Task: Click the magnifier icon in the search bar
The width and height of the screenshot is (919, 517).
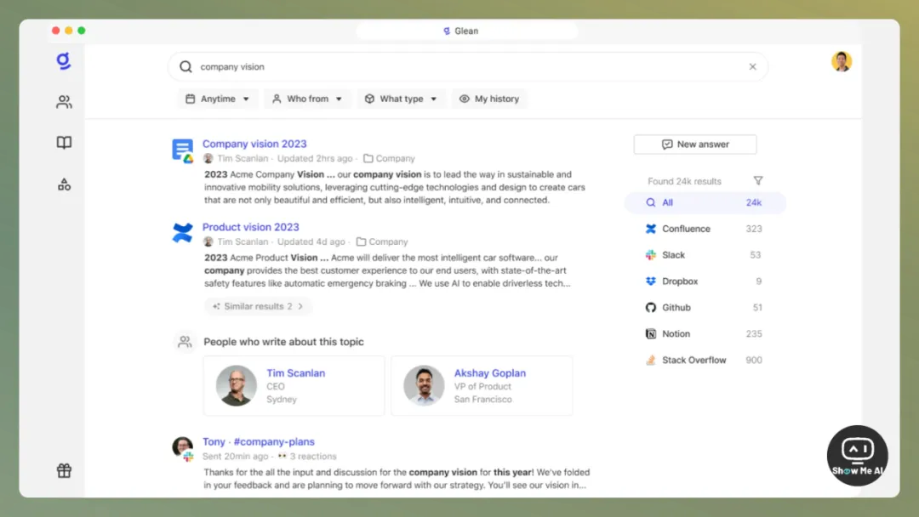Action: 186,67
